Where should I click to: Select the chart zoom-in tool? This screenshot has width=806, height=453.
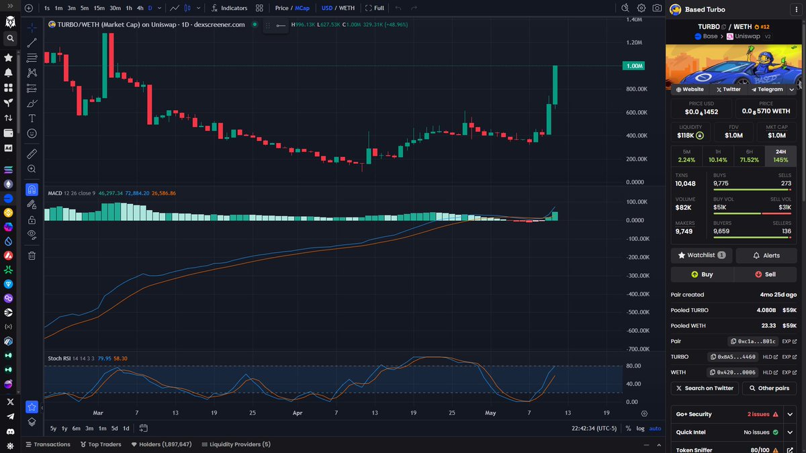[x=32, y=169]
